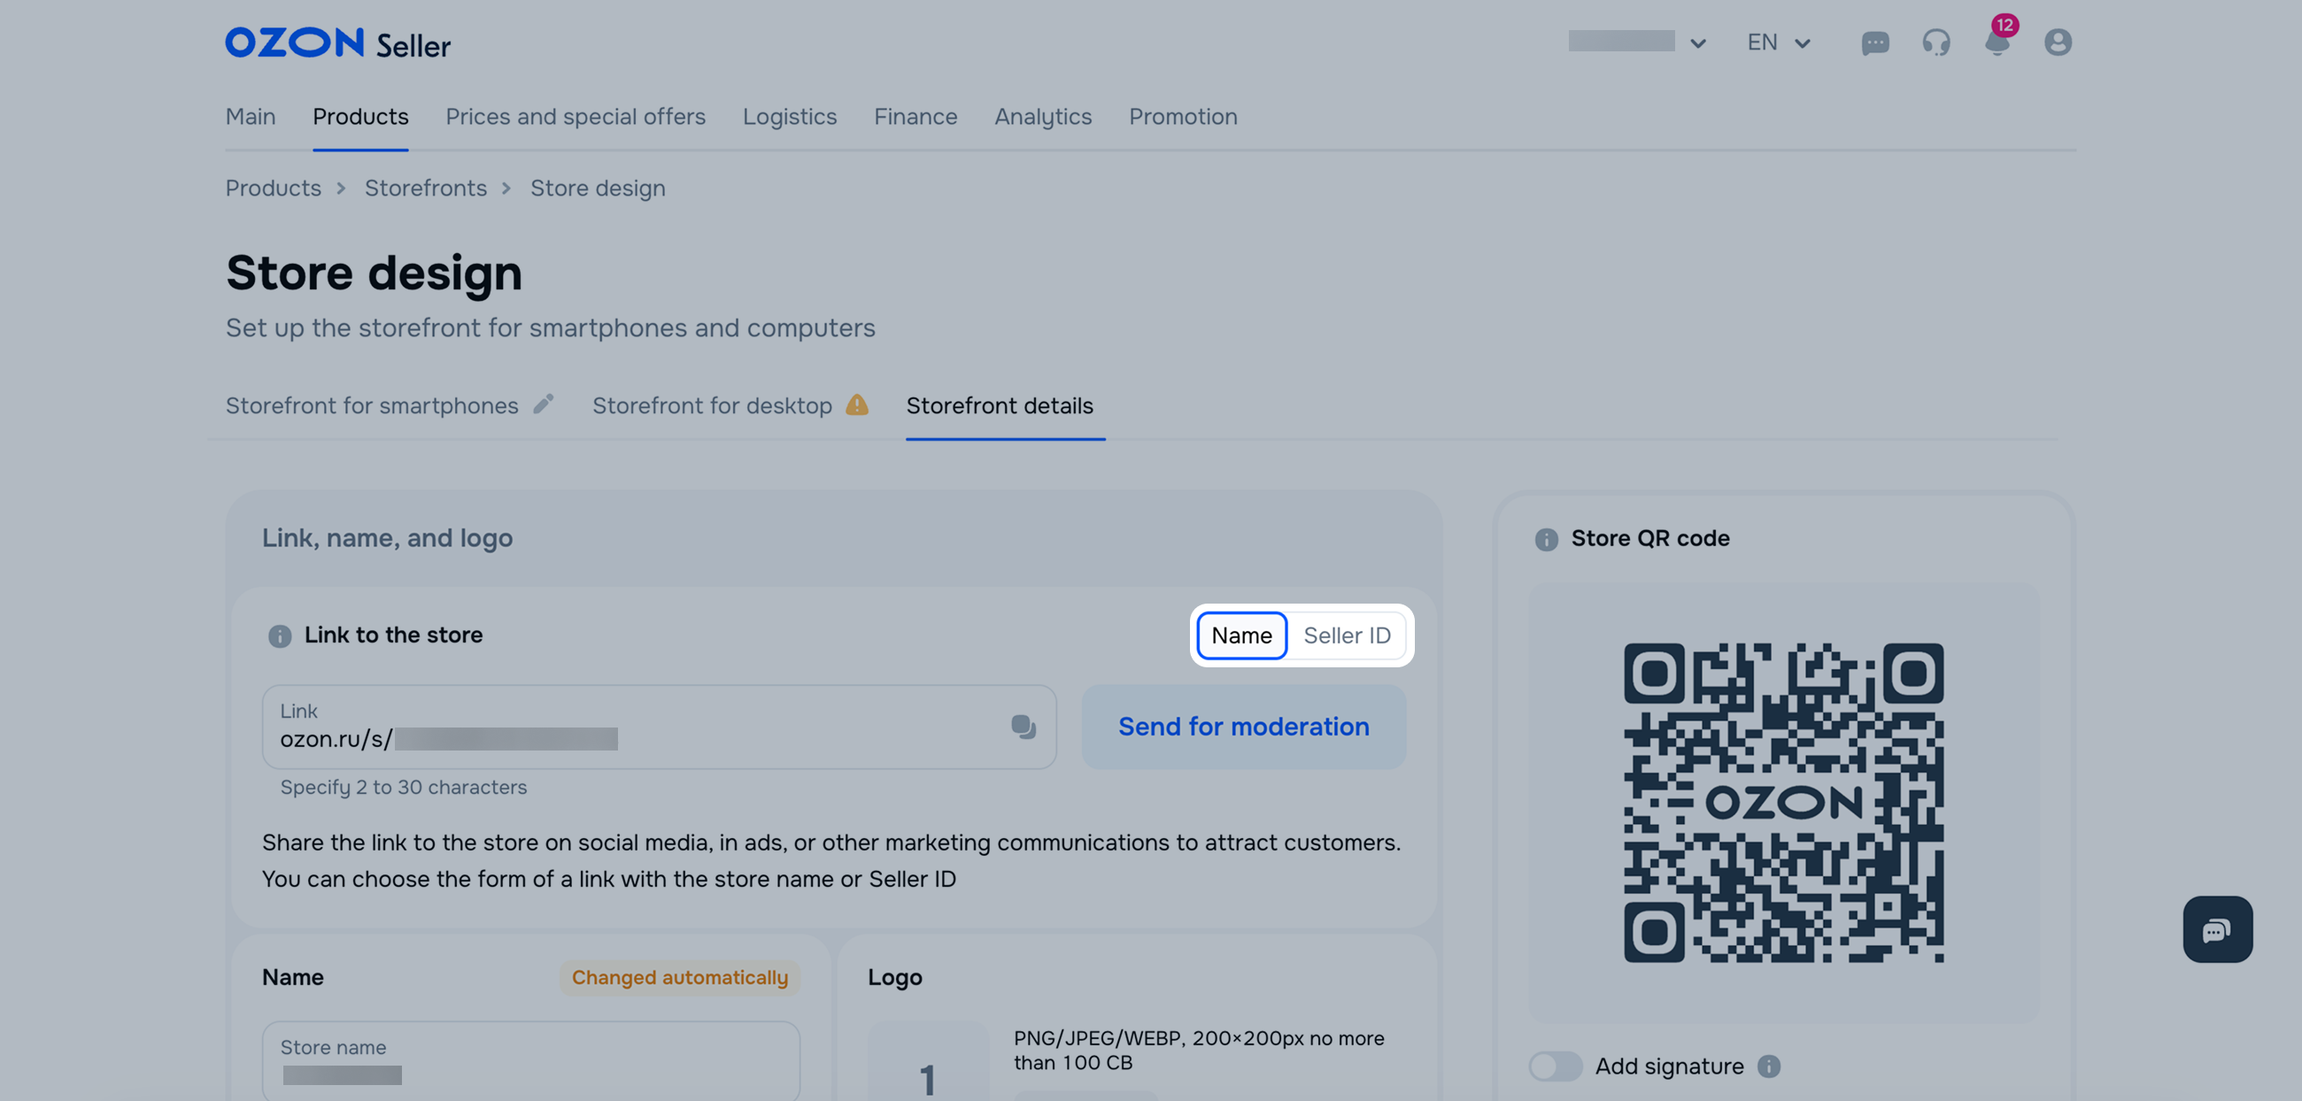The image size is (2302, 1101).
Task: Expand the account selector dropdown
Action: coord(1638,42)
